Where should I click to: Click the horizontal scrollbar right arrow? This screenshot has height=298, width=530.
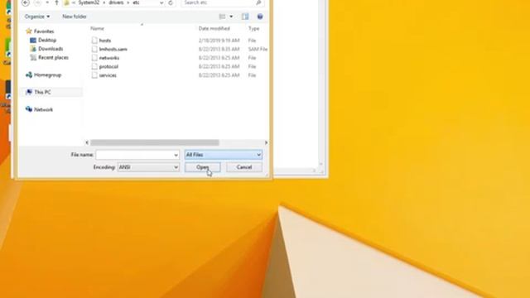tap(266, 142)
